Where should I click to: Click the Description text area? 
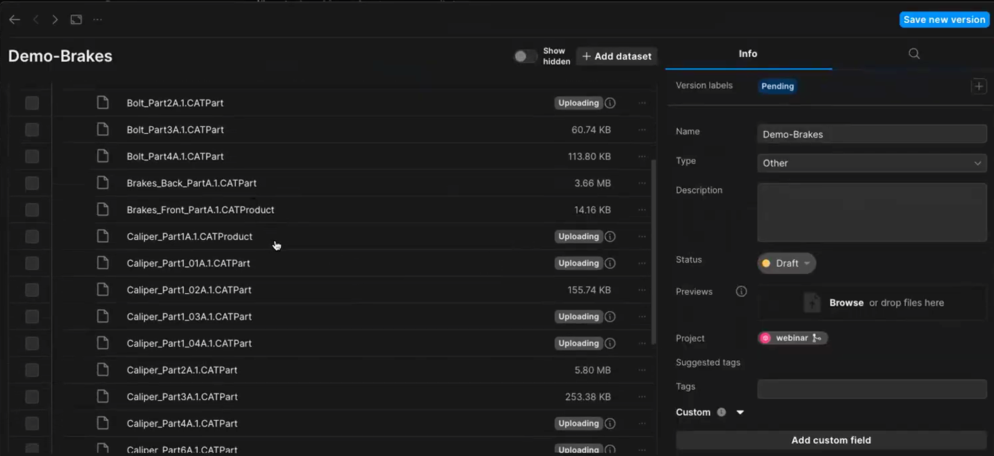pyautogui.click(x=872, y=212)
